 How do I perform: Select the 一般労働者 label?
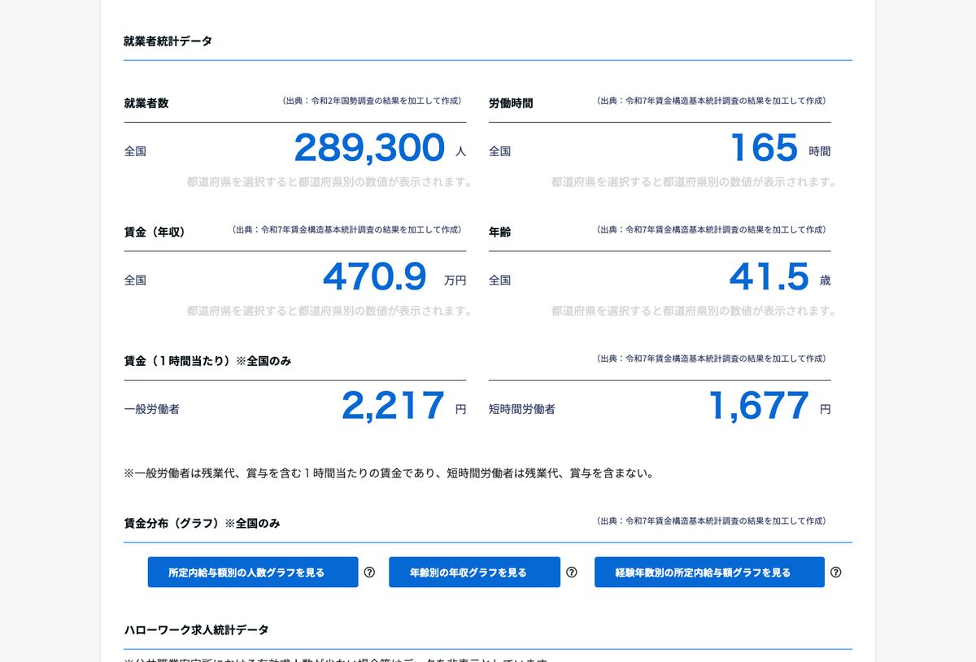click(151, 409)
